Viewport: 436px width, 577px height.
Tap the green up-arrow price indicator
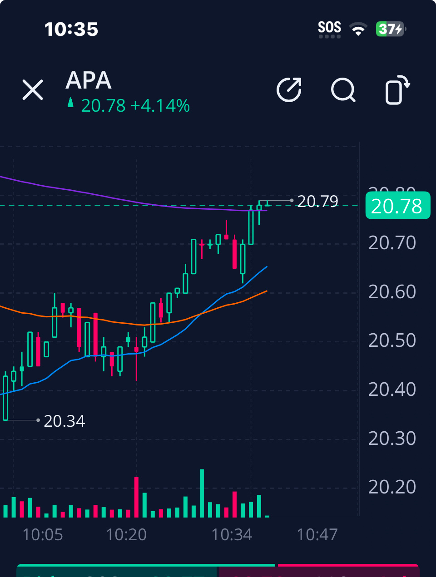[x=70, y=103]
